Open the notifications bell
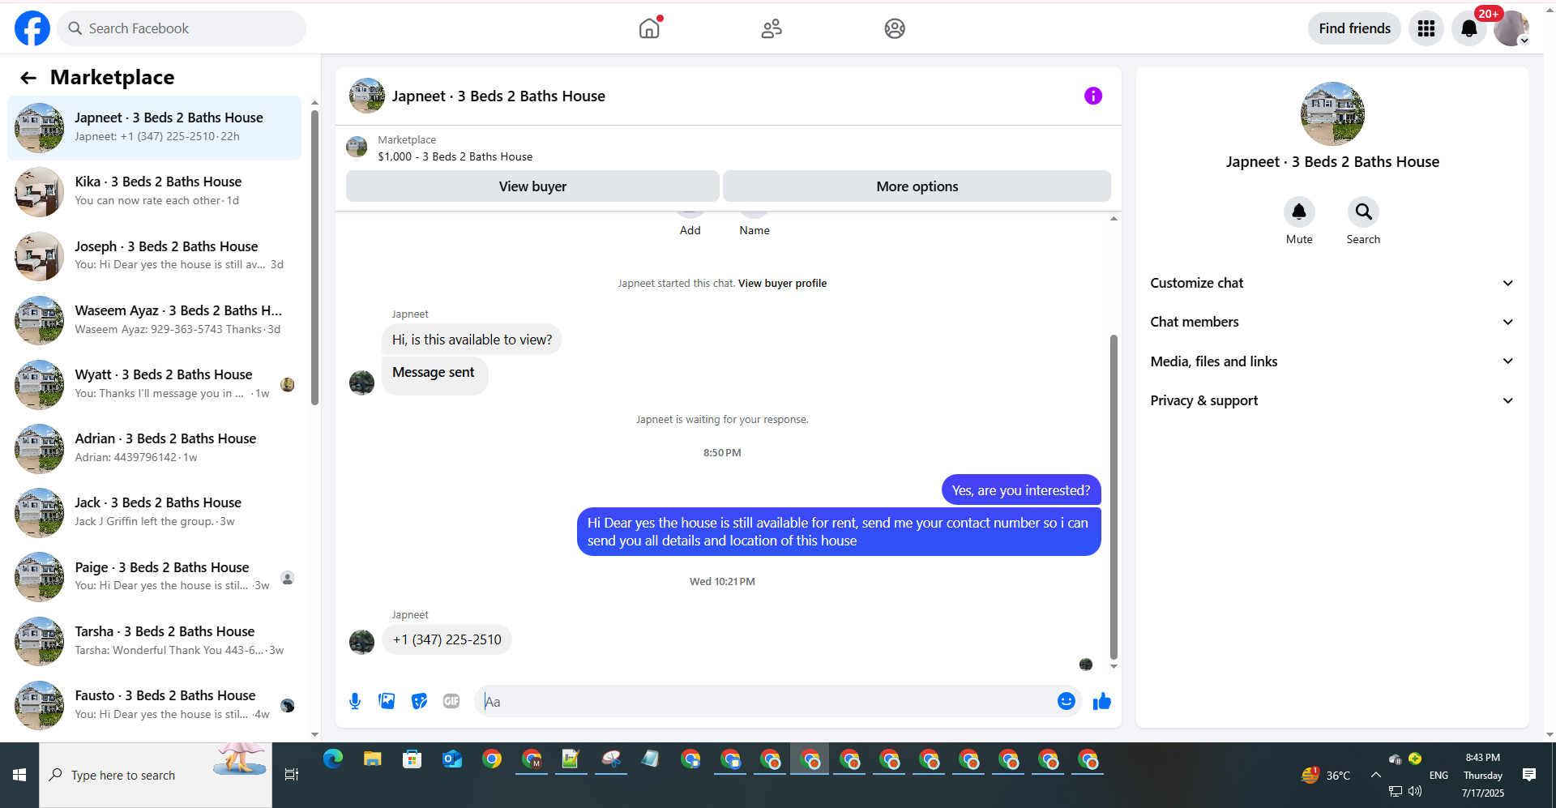The height and width of the screenshot is (808, 1556). [1469, 28]
